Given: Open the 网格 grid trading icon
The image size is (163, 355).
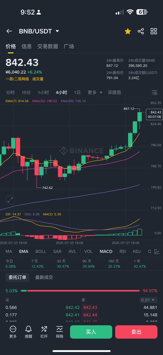Looking at the screenshot, I should [x=60, y=332].
